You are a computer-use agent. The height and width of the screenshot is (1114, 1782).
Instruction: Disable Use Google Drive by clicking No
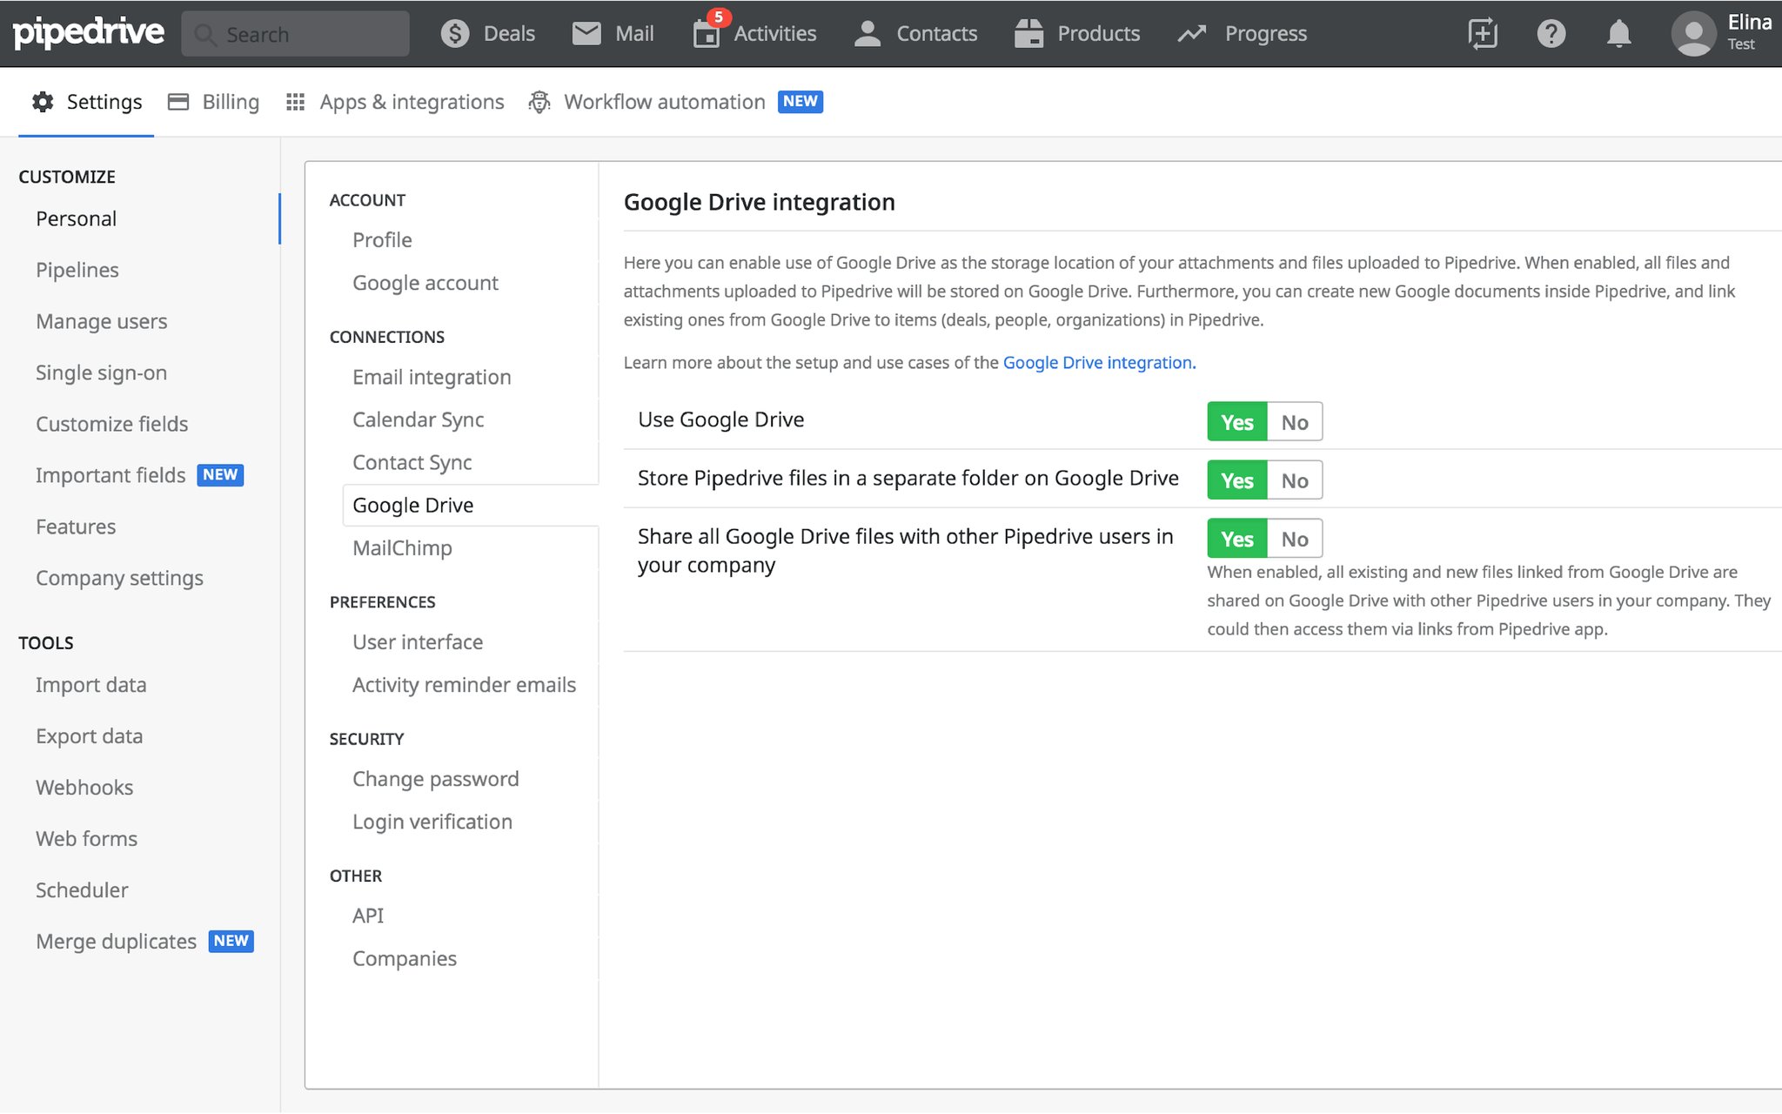[1294, 421]
